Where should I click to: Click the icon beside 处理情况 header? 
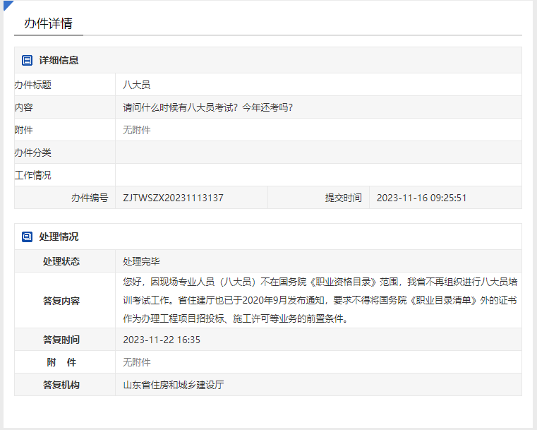27,237
